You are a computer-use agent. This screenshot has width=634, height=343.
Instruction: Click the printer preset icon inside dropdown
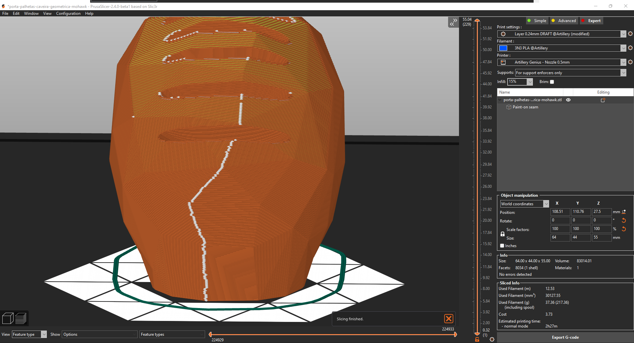pos(503,62)
